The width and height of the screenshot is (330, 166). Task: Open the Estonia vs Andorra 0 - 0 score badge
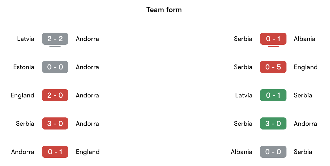click(55, 67)
